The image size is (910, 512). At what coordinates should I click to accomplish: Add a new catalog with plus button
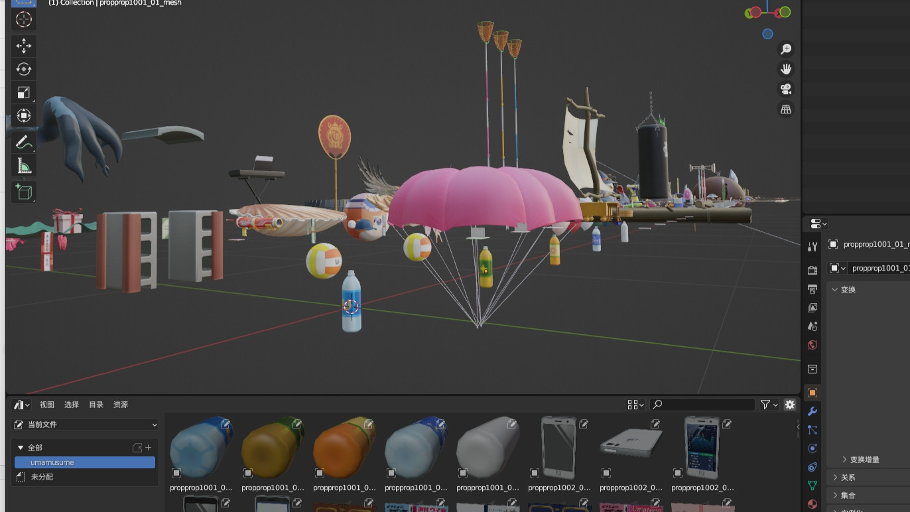[149, 448]
